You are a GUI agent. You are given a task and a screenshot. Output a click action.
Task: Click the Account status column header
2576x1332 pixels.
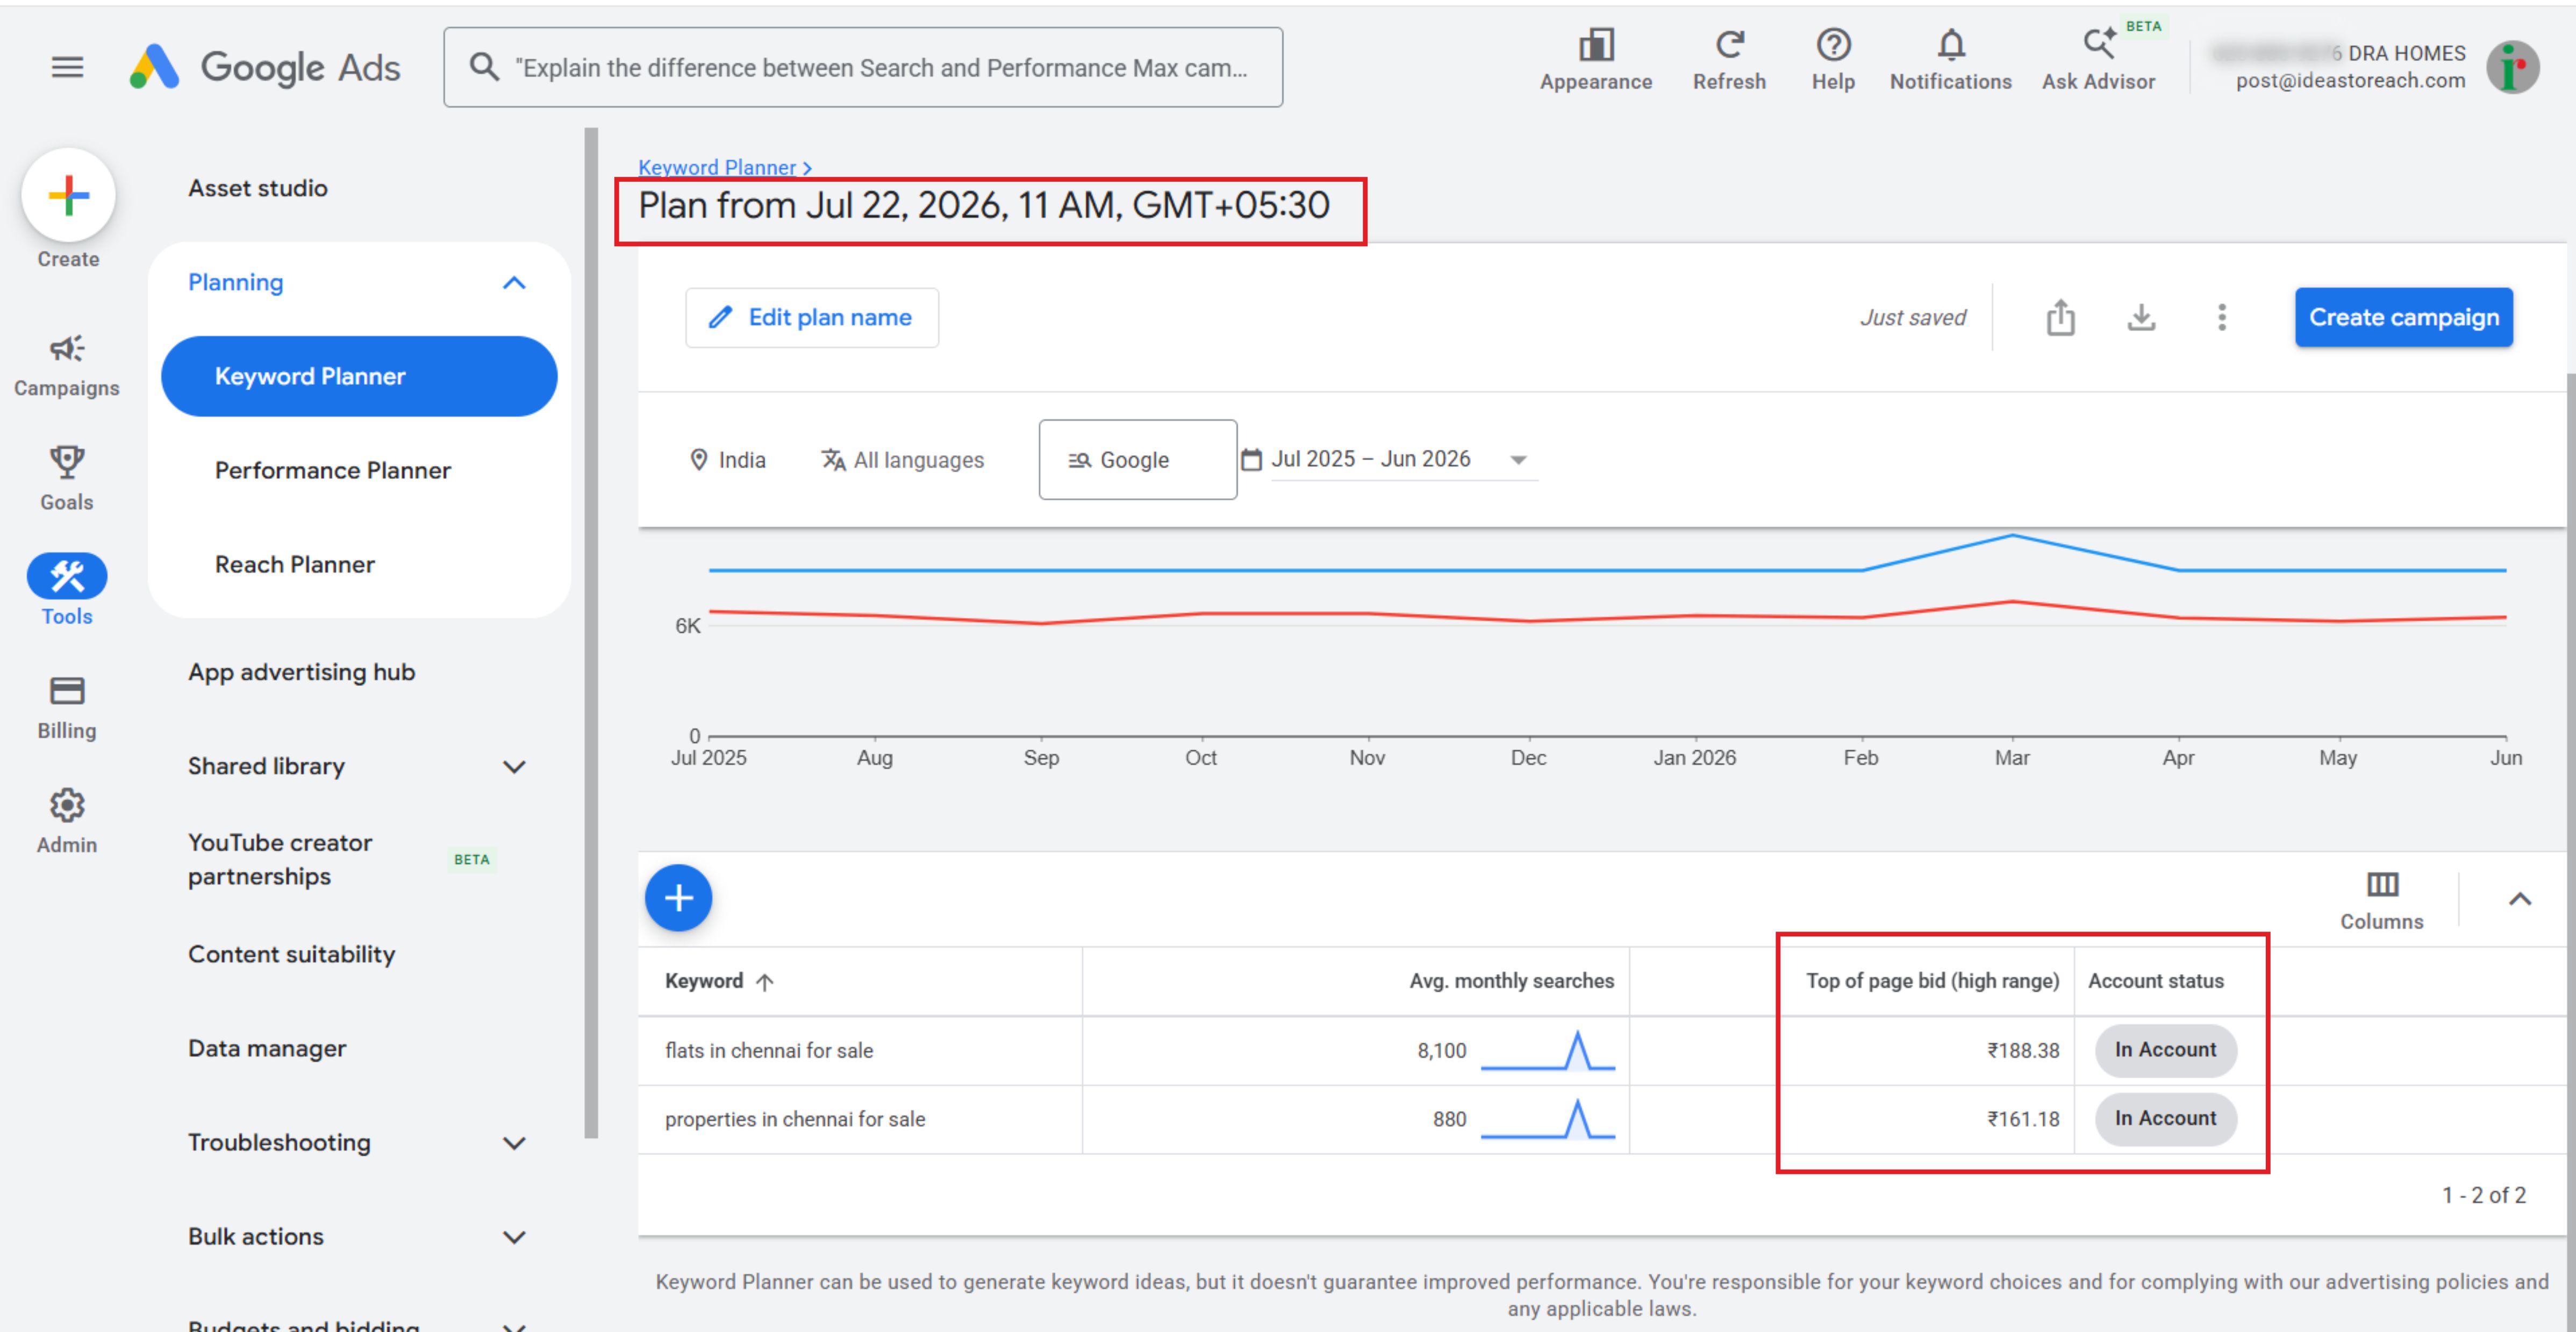(x=2155, y=981)
